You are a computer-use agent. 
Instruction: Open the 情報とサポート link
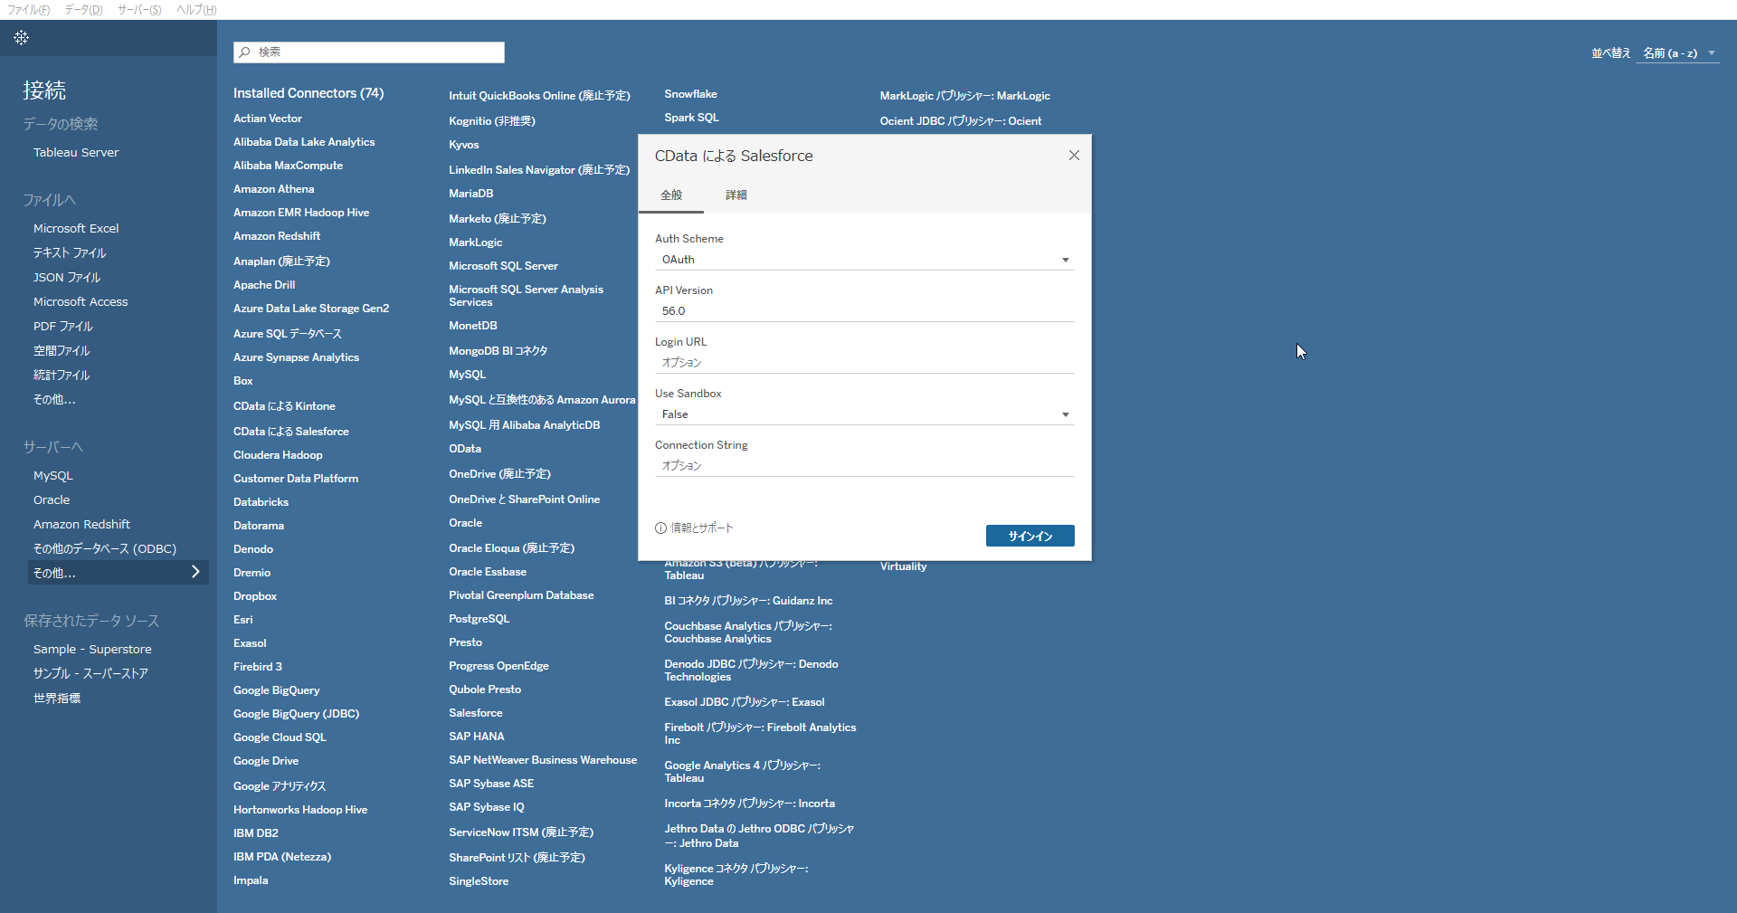[x=701, y=528]
